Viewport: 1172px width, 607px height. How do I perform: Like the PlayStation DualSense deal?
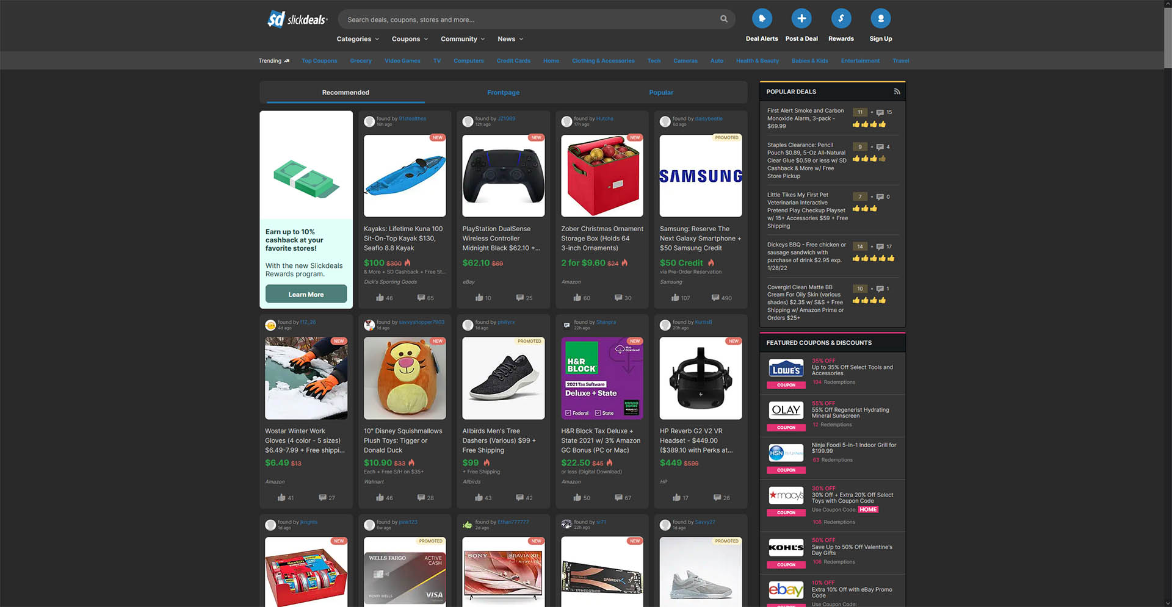point(479,298)
